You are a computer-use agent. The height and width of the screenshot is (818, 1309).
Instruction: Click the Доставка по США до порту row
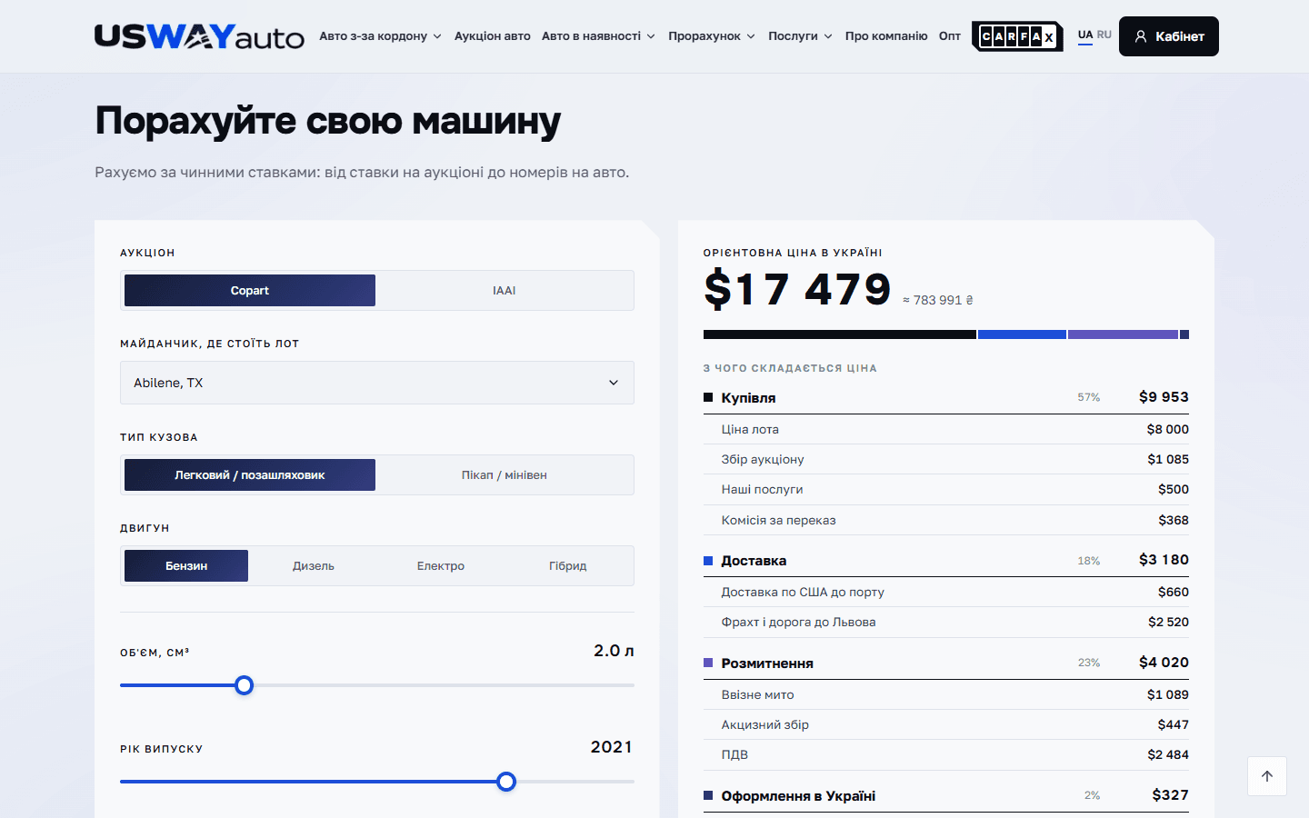(x=946, y=592)
